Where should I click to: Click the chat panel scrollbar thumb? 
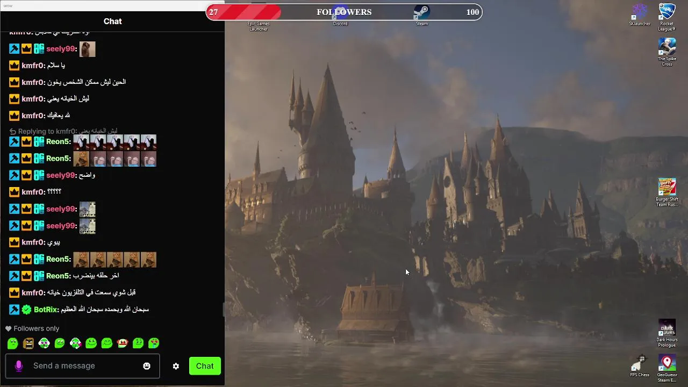pos(224,310)
